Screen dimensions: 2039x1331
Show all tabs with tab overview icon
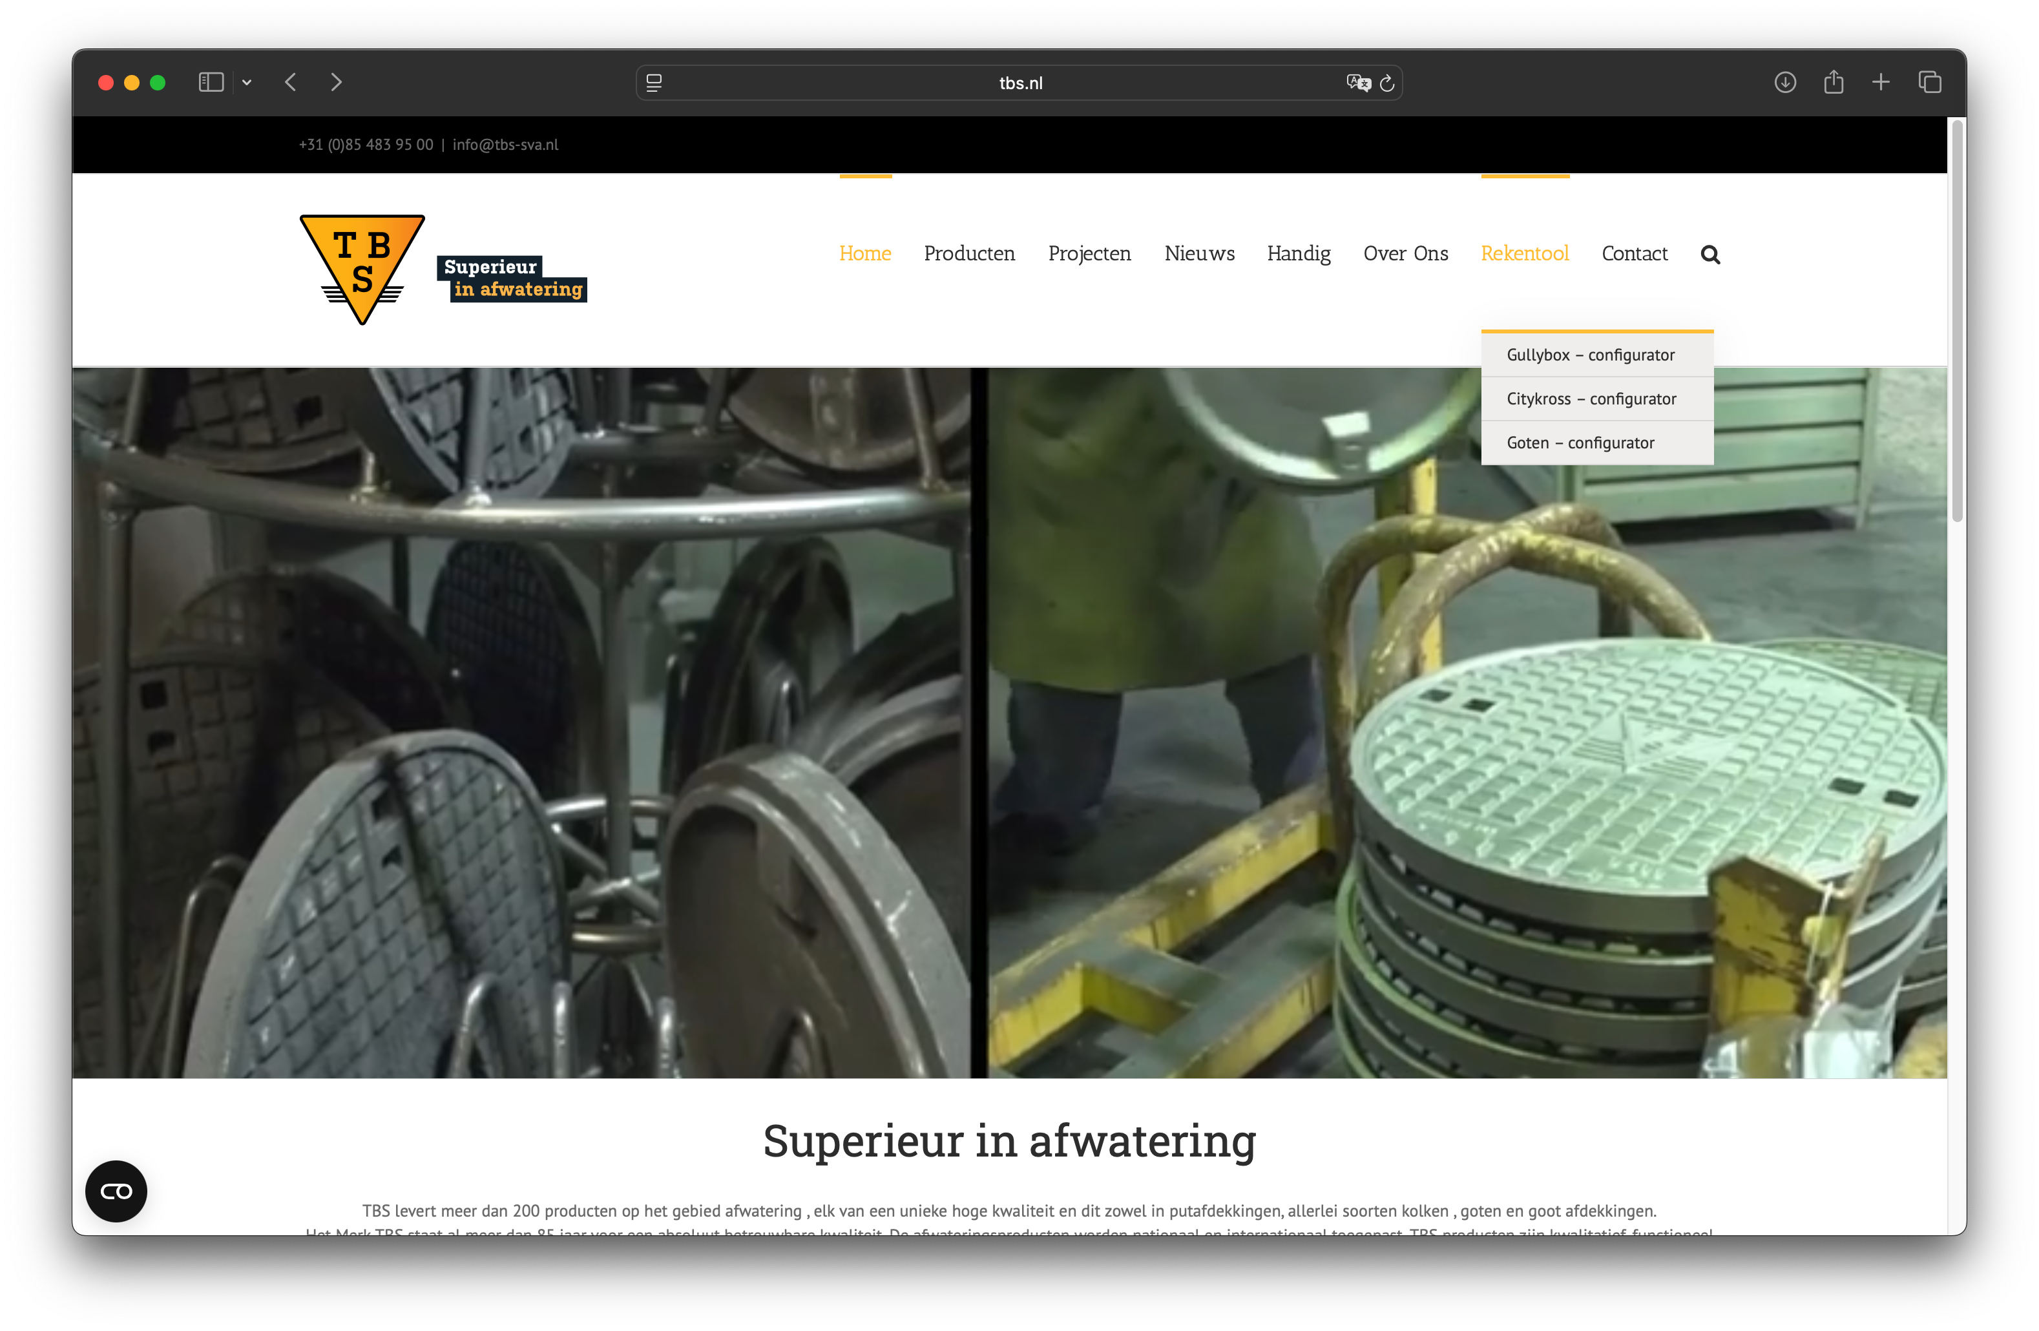point(1930,82)
